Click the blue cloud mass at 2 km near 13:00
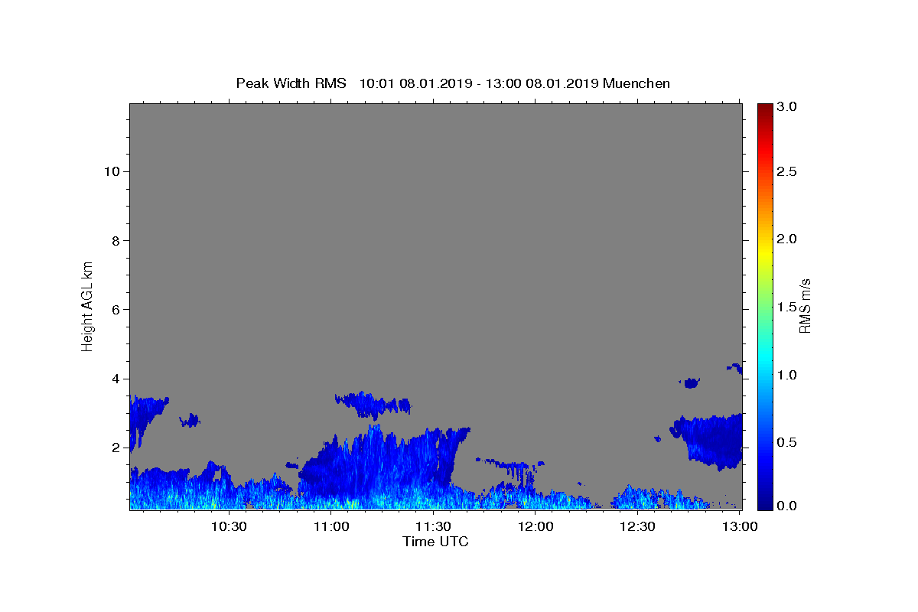 [711, 440]
